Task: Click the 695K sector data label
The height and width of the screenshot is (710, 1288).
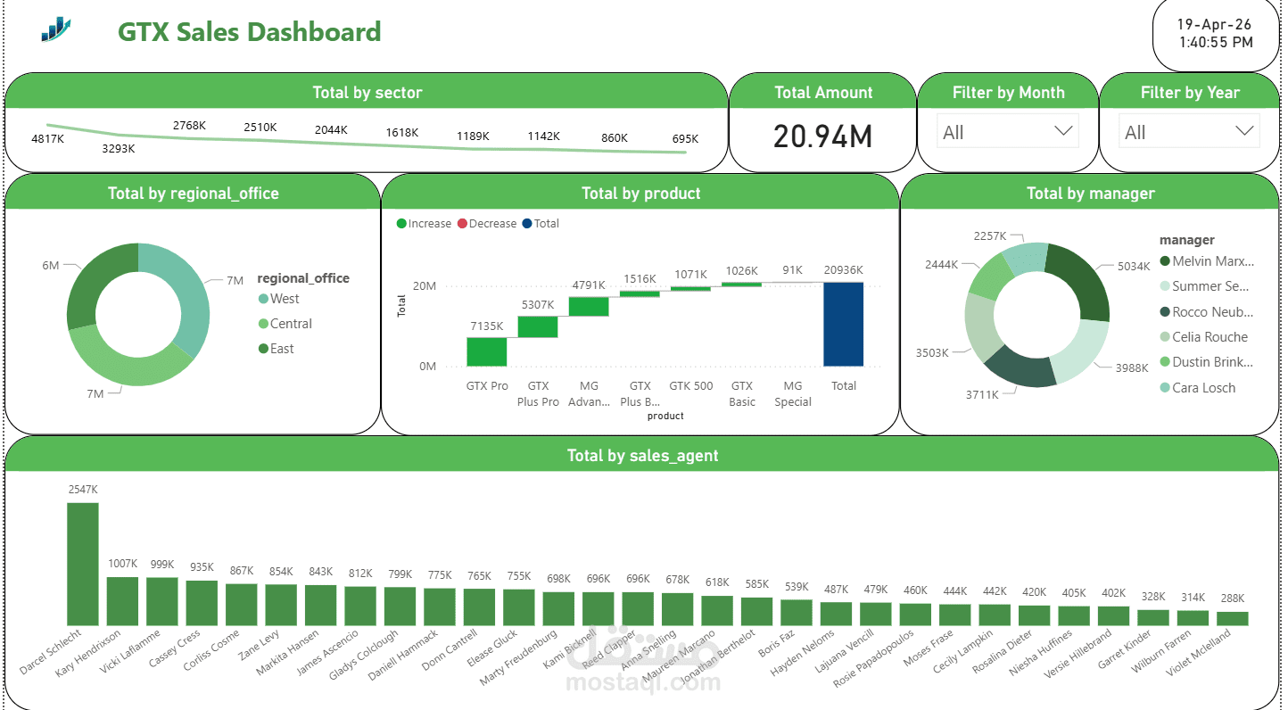Action: (x=685, y=139)
